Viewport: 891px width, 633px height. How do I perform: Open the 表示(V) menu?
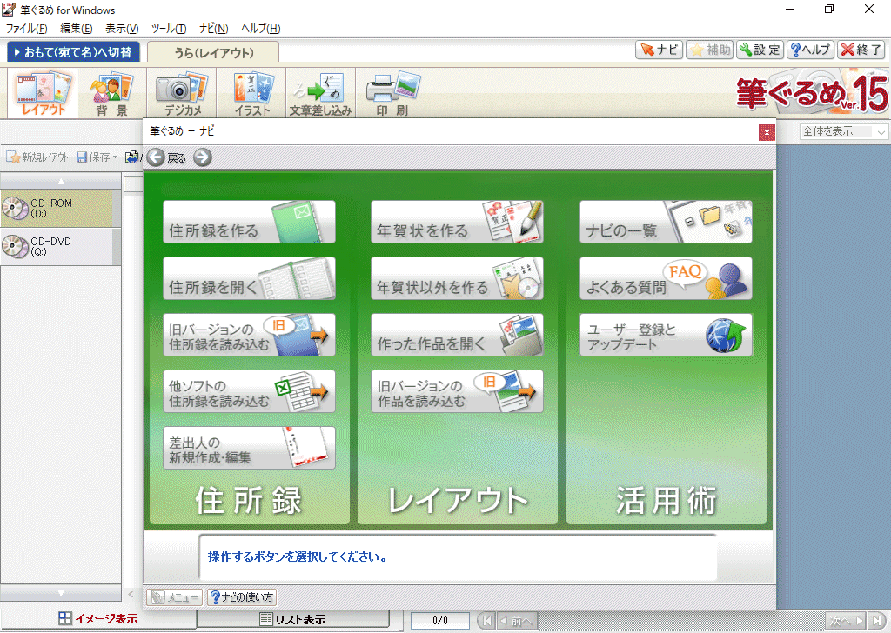[x=122, y=29]
